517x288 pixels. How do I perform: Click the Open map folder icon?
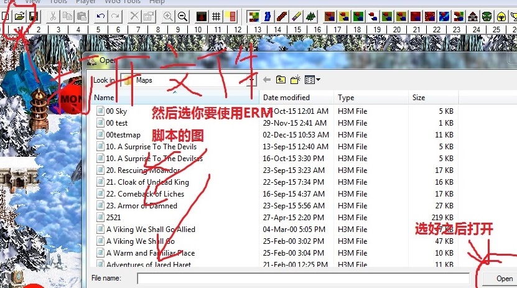(19, 16)
